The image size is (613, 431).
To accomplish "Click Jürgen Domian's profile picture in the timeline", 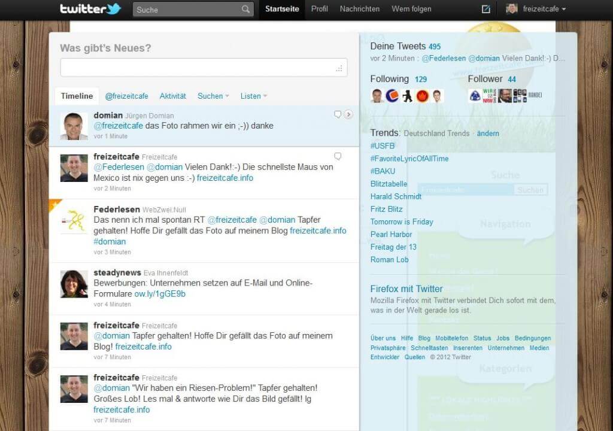I will (x=74, y=126).
